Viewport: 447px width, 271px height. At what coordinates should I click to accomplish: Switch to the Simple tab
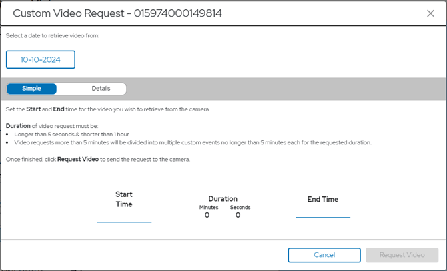31,89
